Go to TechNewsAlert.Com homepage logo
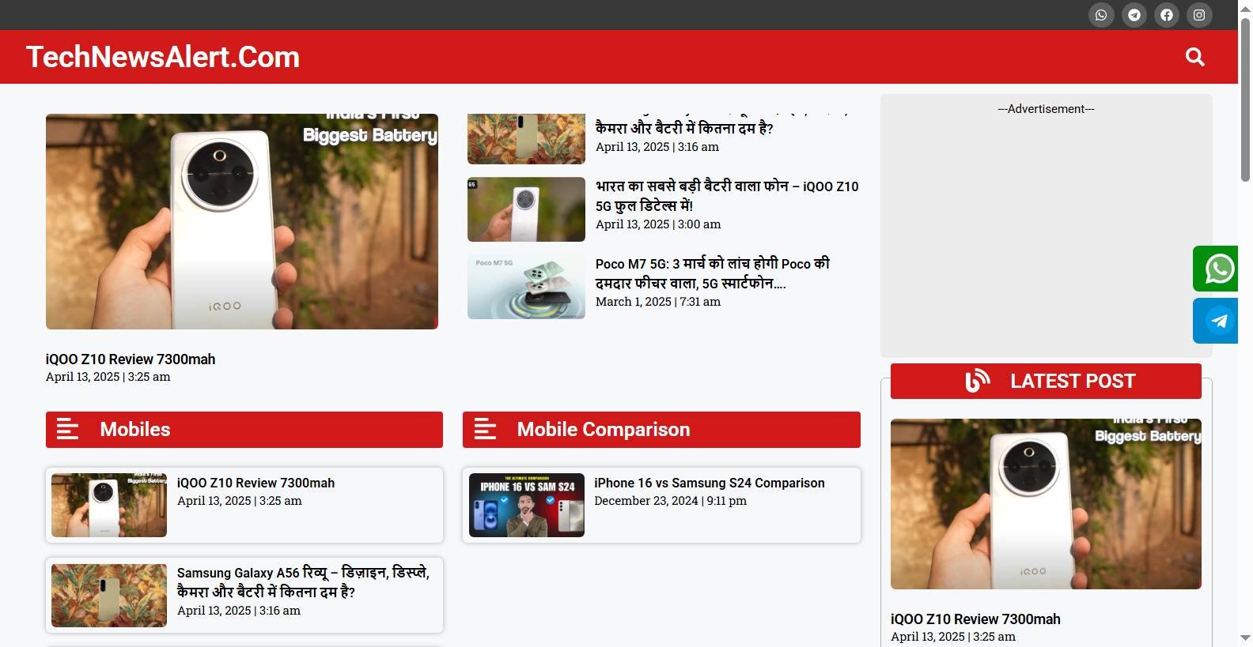Viewport: 1253px width, 647px height. [x=163, y=57]
